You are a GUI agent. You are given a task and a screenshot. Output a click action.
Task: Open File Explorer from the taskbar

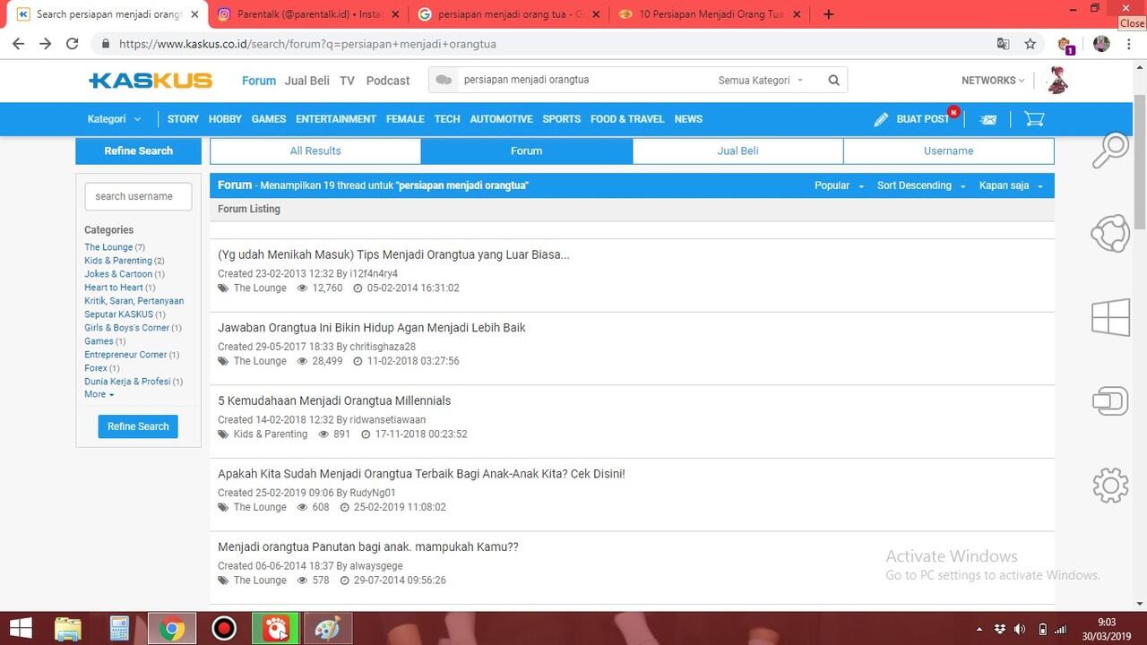tap(68, 629)
